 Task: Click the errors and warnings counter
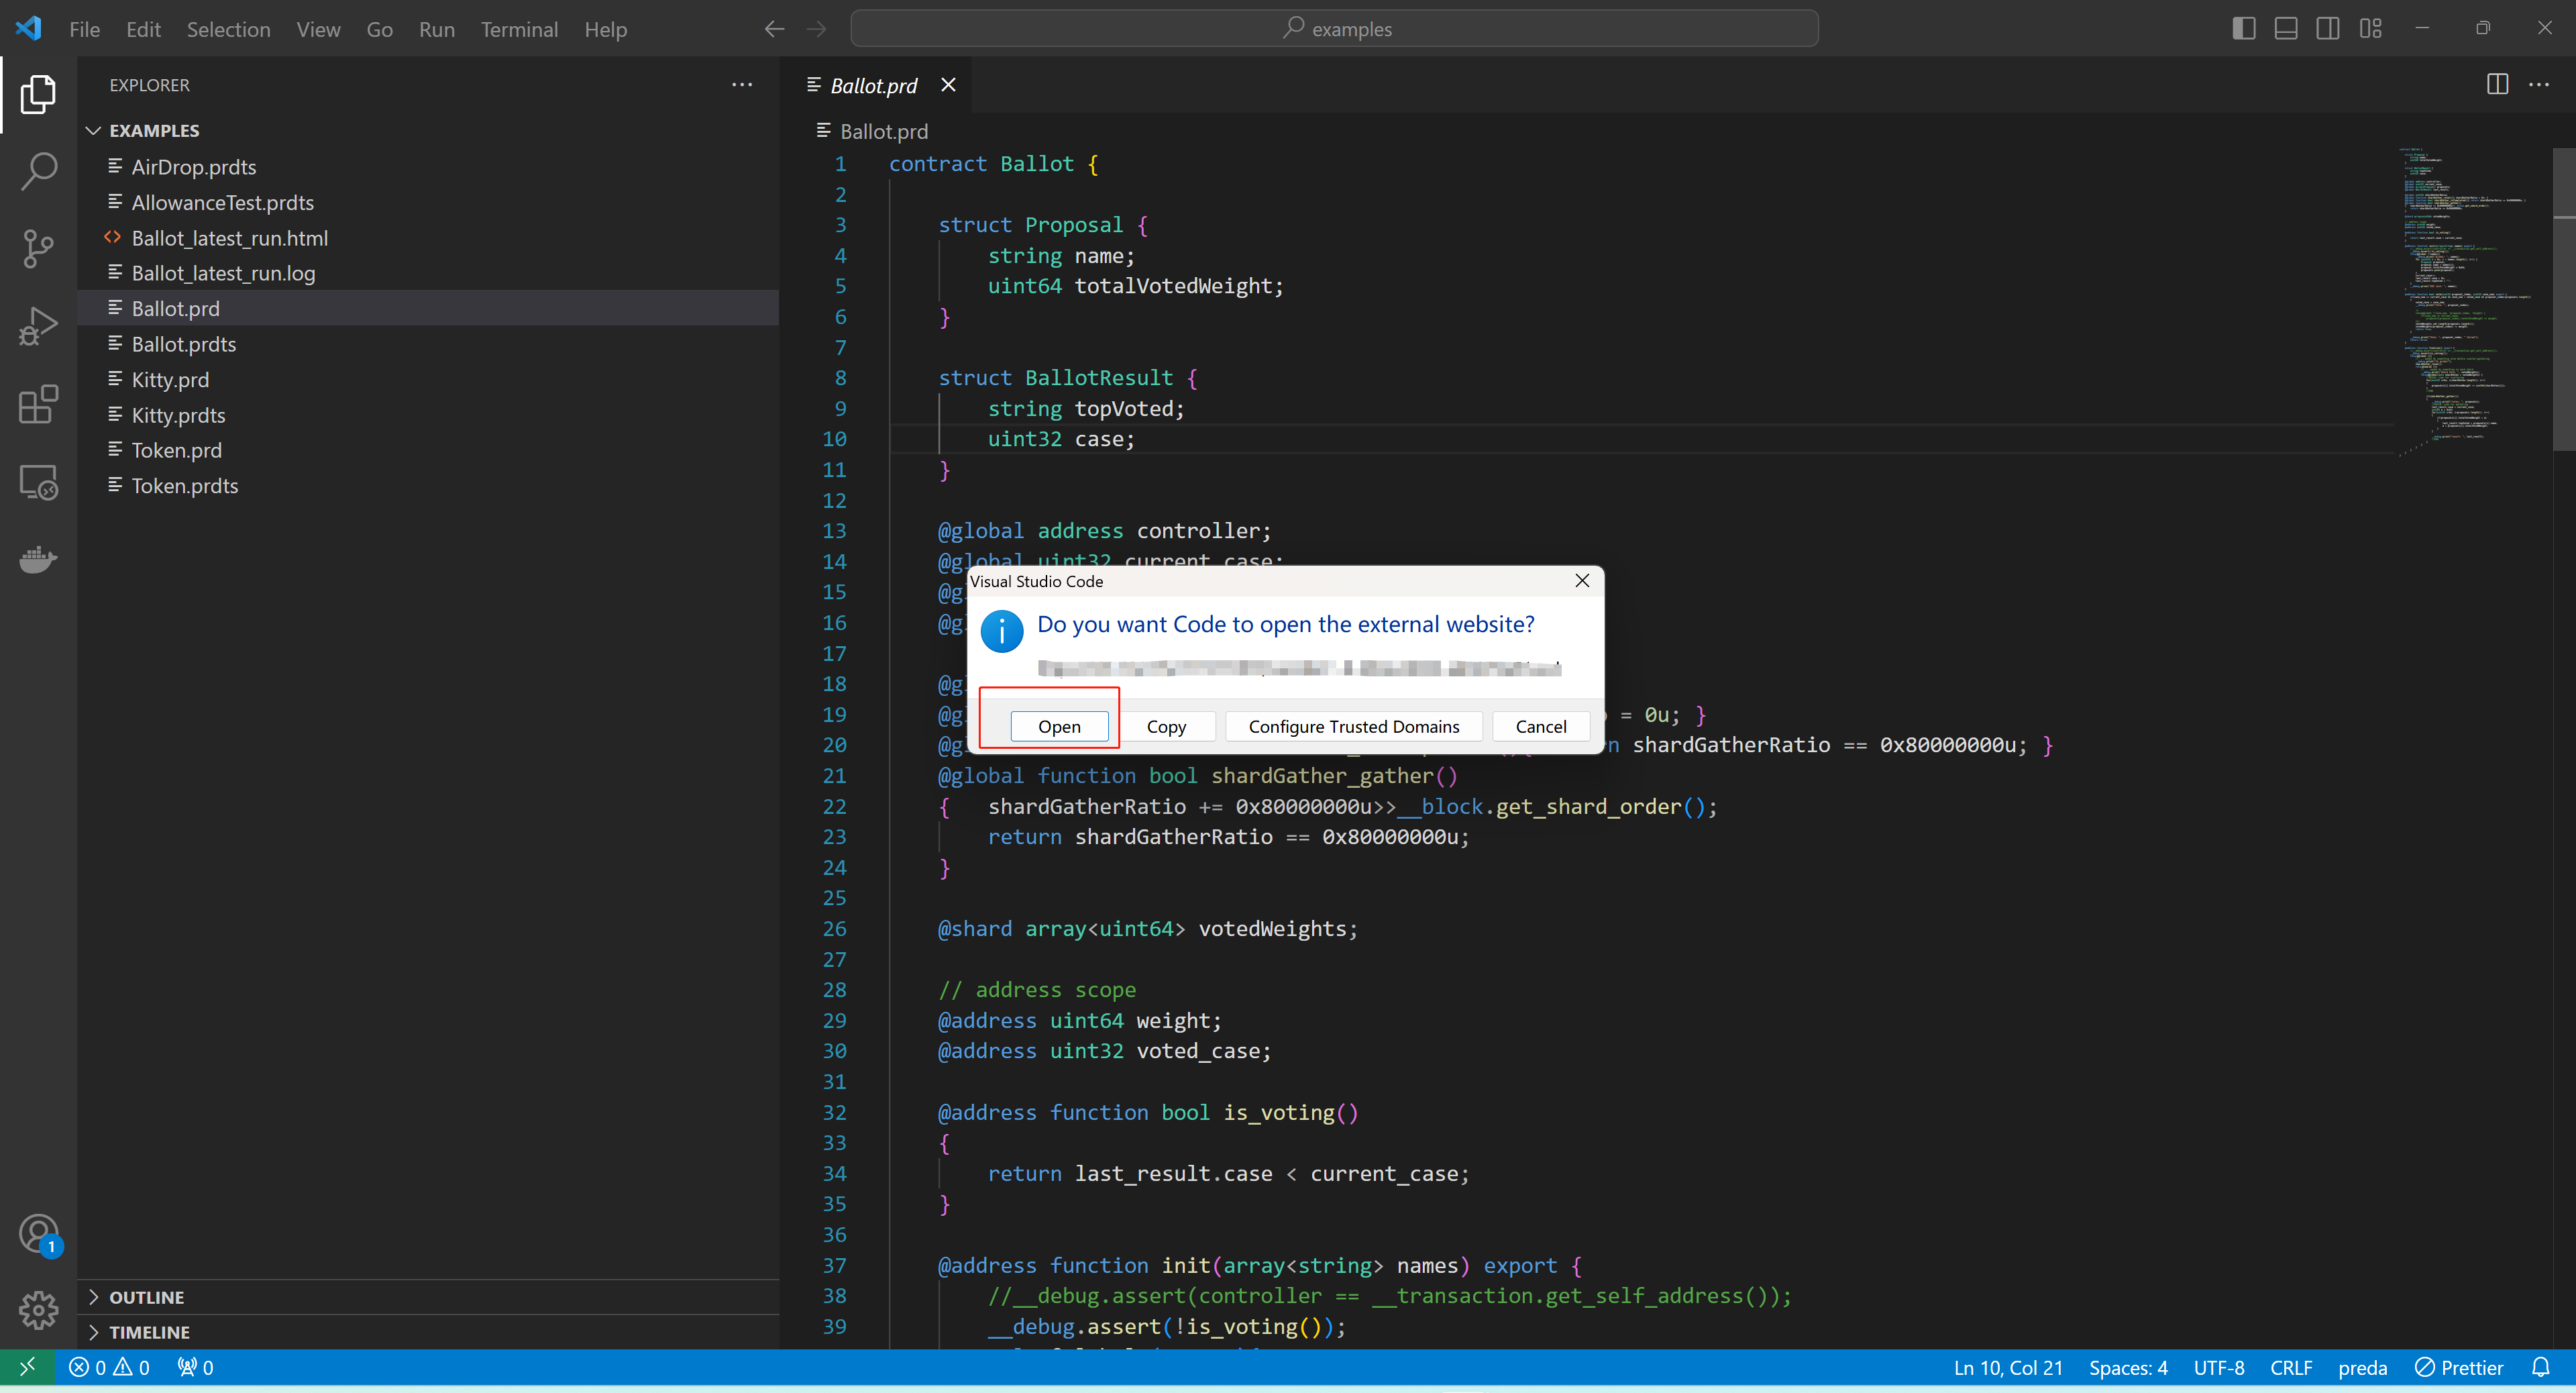coord(109,1367)
